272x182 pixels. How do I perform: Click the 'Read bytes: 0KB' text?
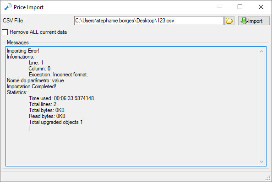tap(47, 116)
